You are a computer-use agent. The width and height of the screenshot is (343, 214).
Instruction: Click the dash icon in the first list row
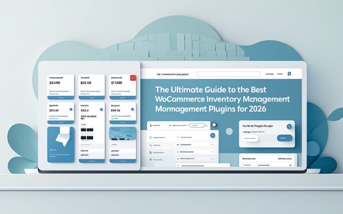[x=178, y=137]
